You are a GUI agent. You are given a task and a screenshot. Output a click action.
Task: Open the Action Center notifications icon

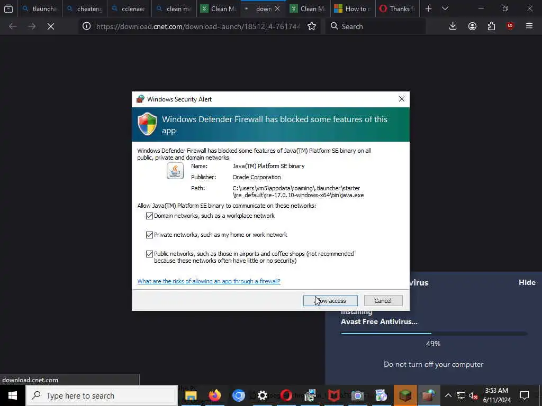(525, 395)
